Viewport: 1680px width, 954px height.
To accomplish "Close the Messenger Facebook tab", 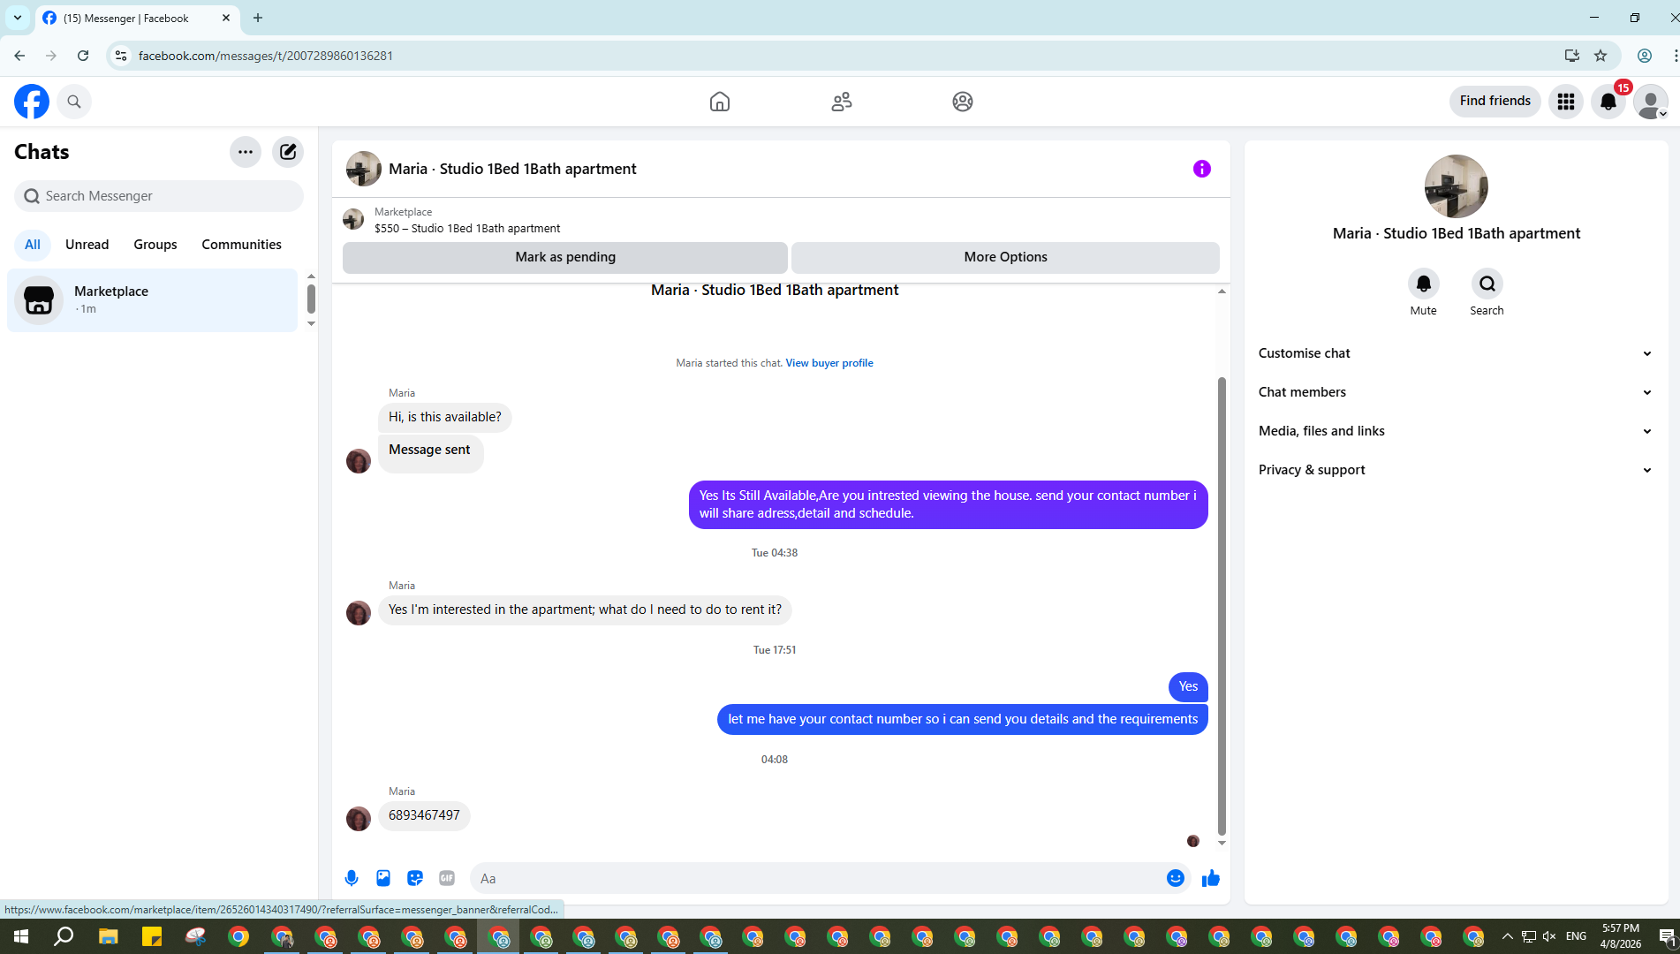I will 226,18.
